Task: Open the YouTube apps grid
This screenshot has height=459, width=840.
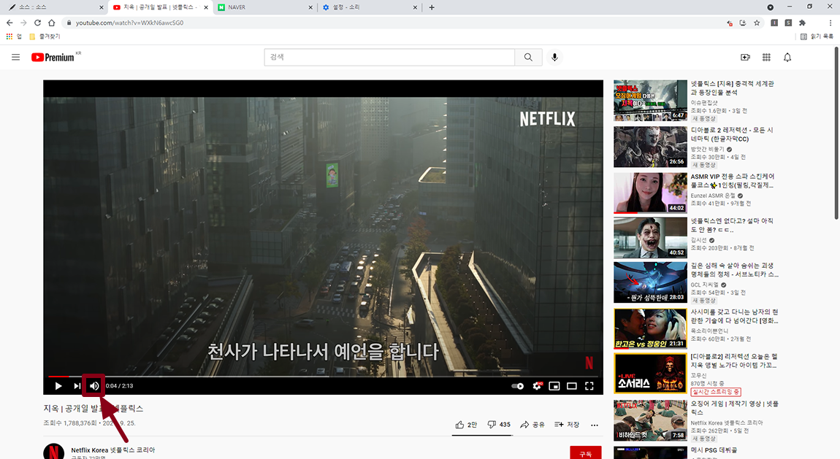Action: point(767,57)
